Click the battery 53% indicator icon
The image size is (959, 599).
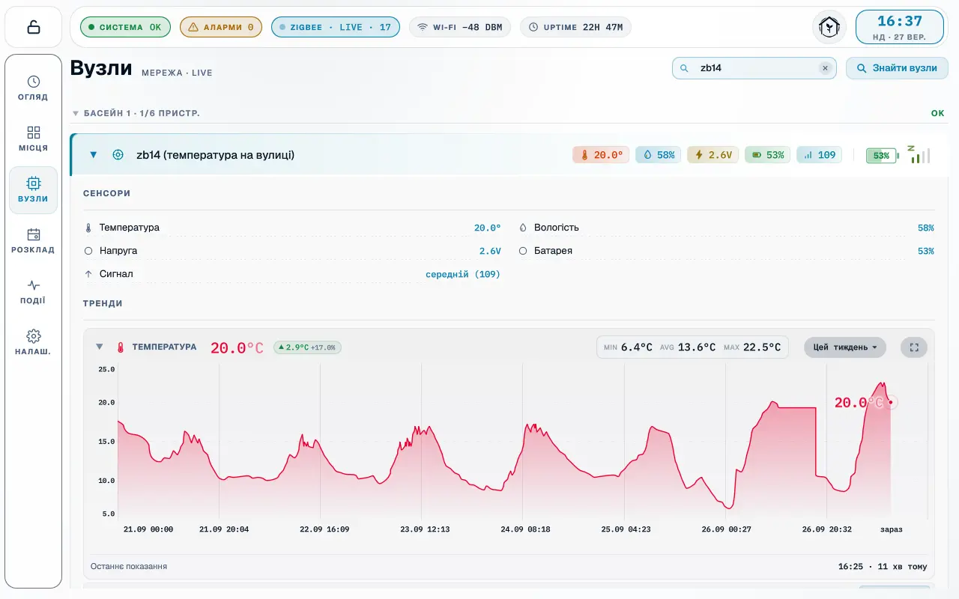(882, 156)
